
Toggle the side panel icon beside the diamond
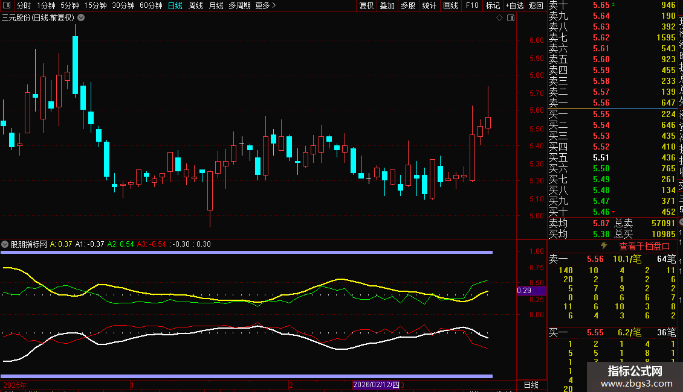[x=511, y=18]
